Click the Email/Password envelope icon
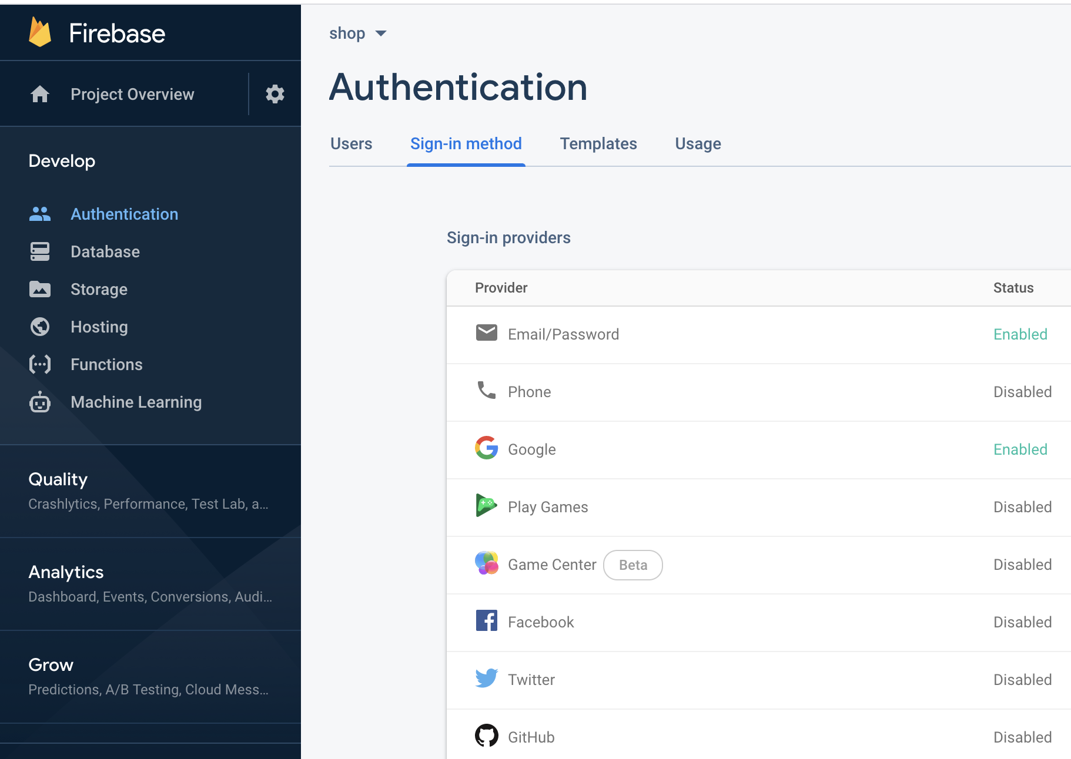Viewport: 1071px width, 759px height. (487, 333)
